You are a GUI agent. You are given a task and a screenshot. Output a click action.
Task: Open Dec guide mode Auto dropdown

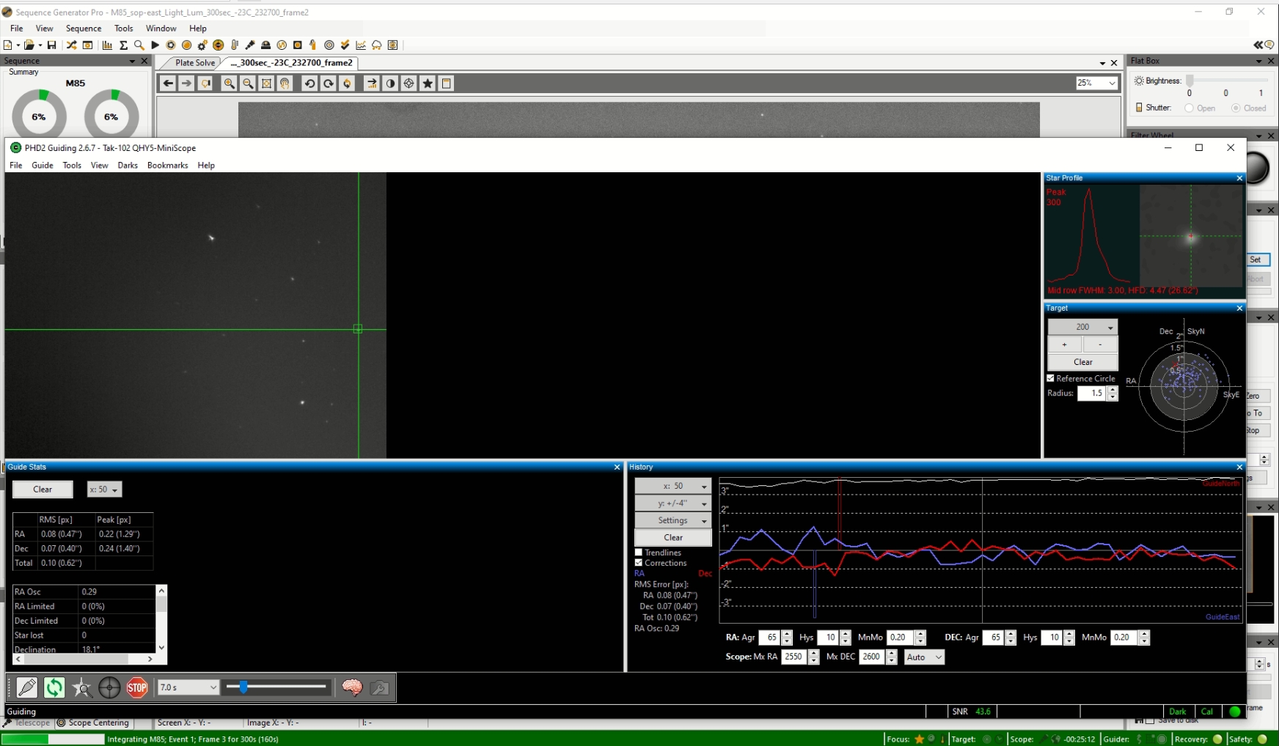tap(924, 657)
